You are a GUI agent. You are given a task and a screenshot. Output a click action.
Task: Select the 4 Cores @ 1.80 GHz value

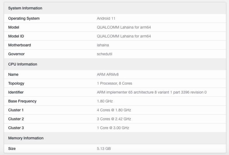click(114, 110)
